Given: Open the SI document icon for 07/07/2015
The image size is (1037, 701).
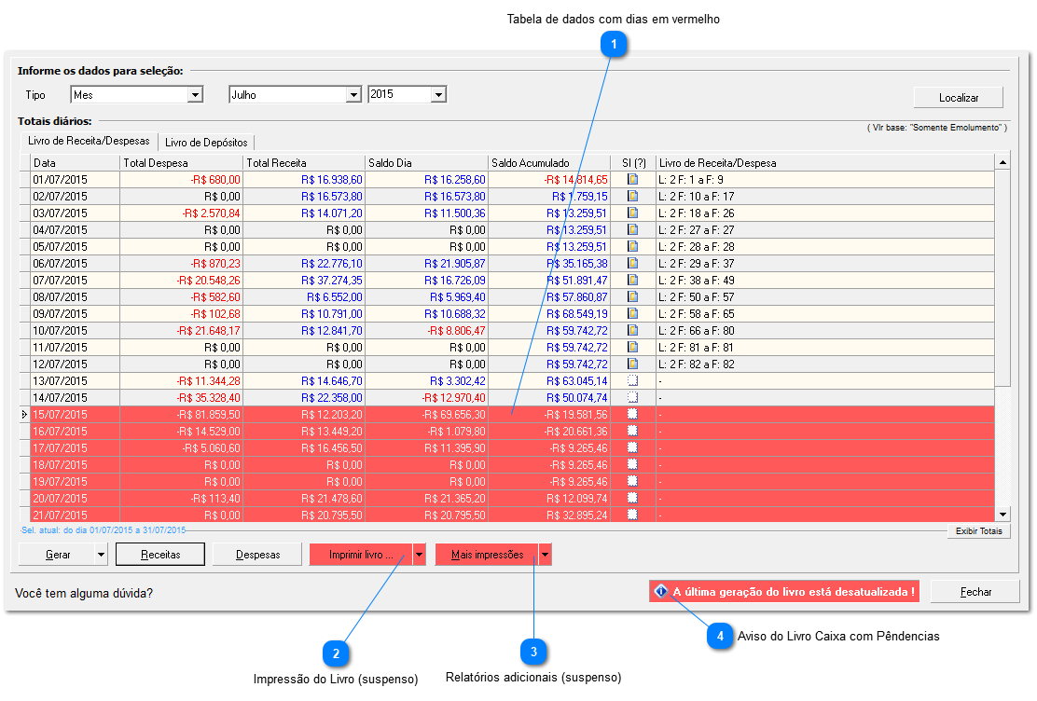Looking at the screenshot, I should [633, 280].
